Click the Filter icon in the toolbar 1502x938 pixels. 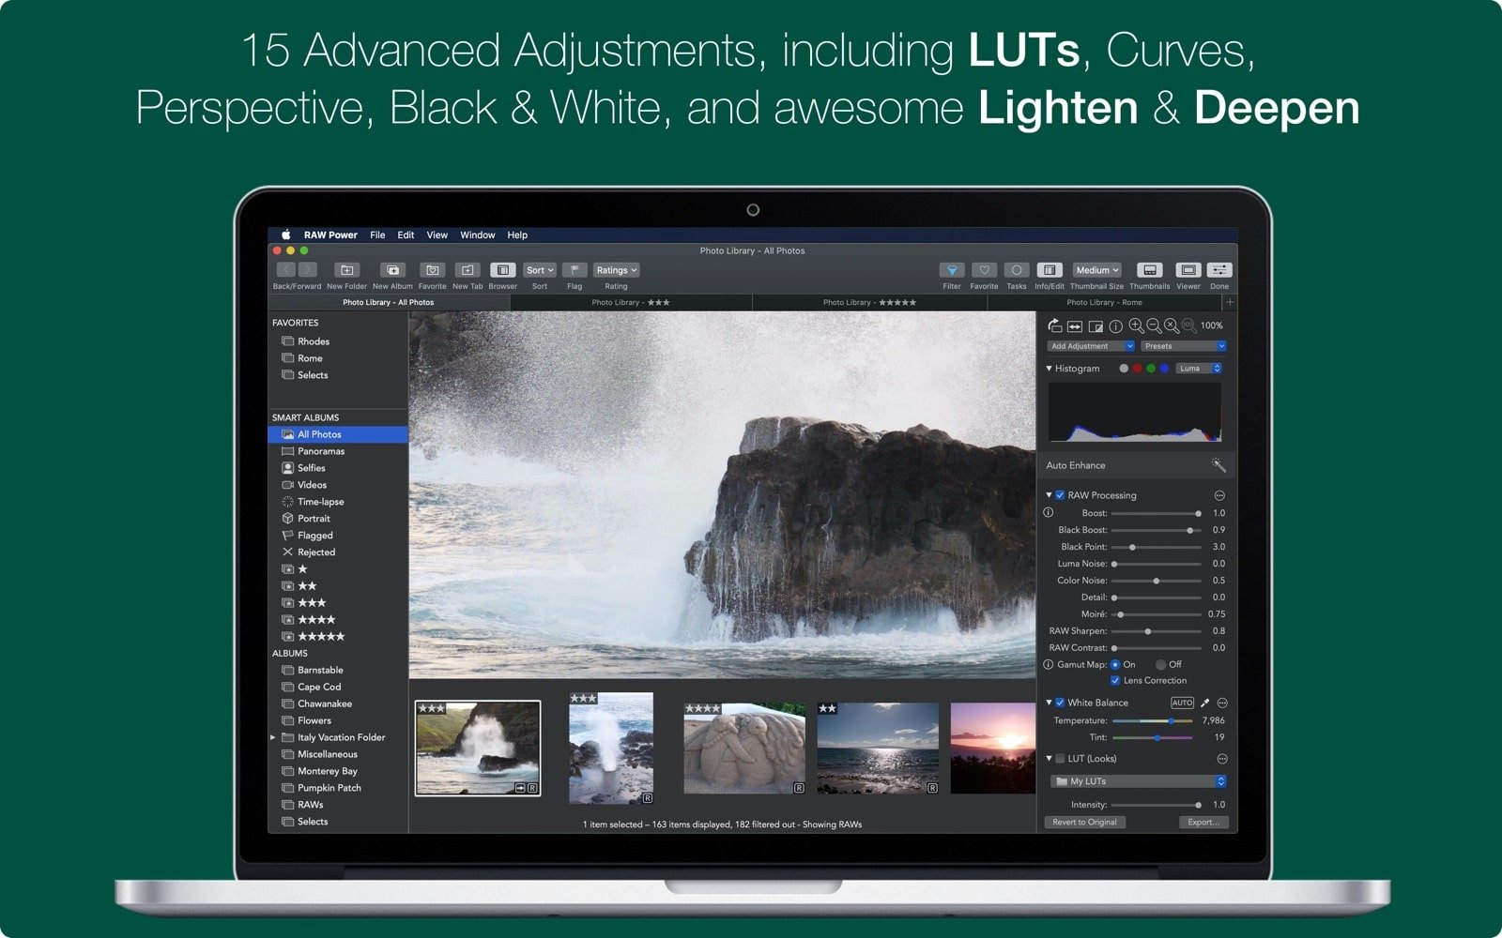click(x=951, y=270)
